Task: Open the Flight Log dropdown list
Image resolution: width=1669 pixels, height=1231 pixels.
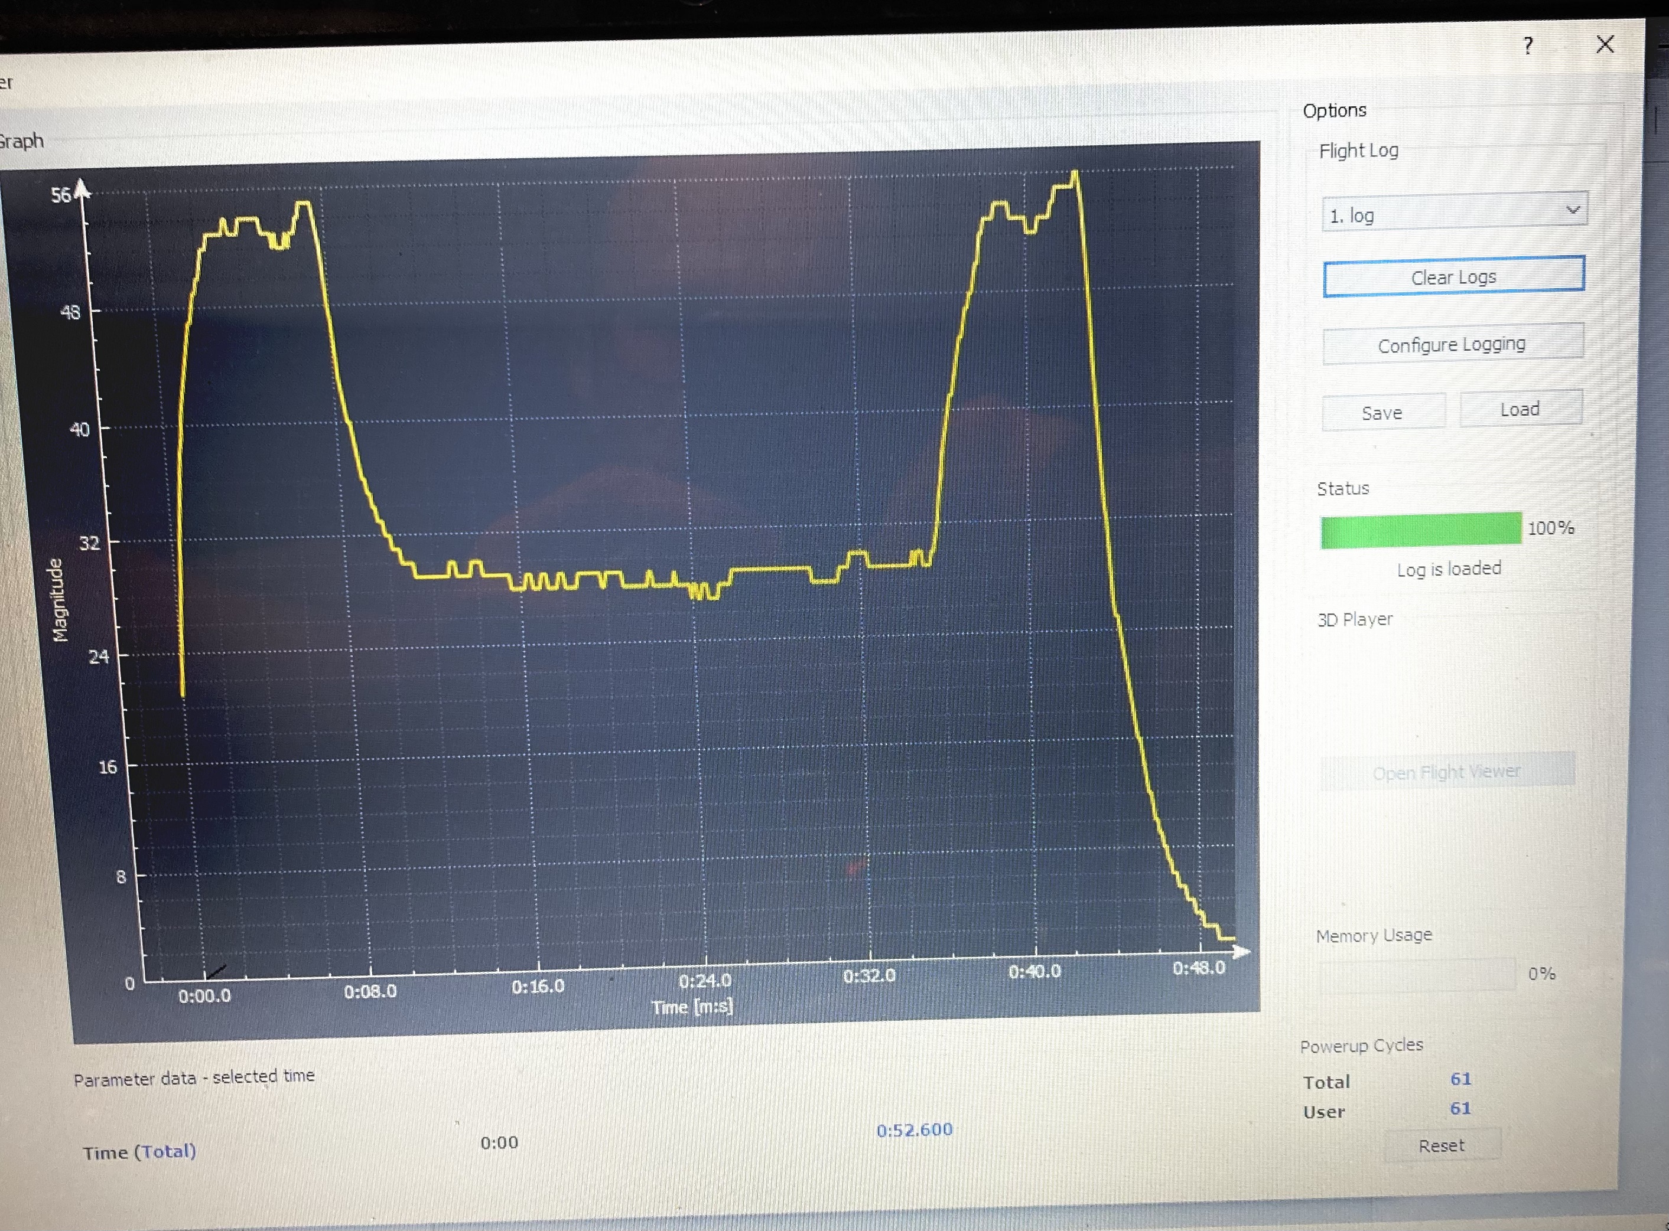Action: [1453, 213]
